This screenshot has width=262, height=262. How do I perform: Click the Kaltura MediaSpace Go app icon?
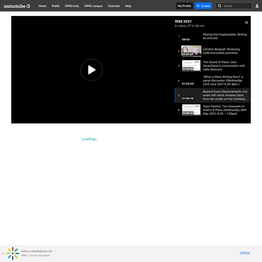(13, 253)
